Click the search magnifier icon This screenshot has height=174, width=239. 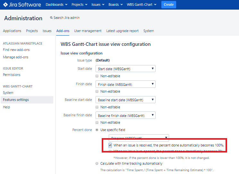click(51, 18)
